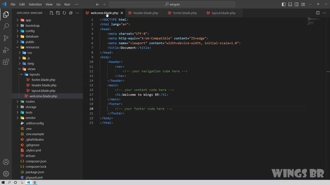330x185 pixels.
Task: Click the editor minimap preview
Action: pyautogui.click(x=313, y=22)
